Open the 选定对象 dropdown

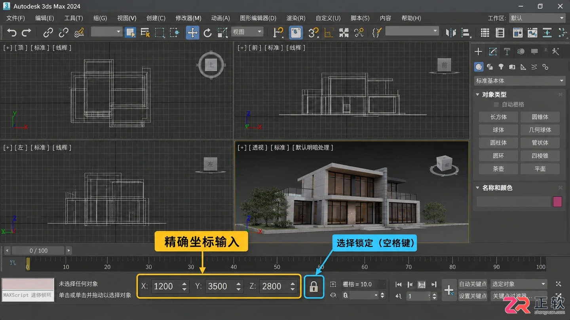(x=519, y=284)
